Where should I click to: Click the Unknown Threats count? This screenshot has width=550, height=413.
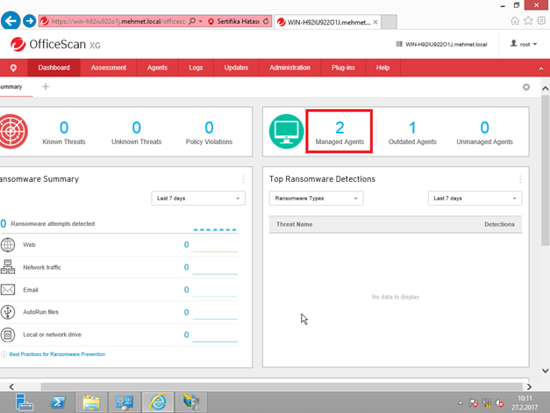click(x=137, y=127)
